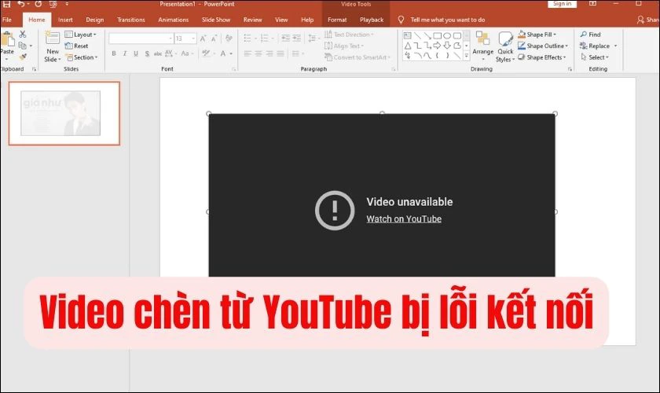Select the triangle shape in gallery
660x393 pixels.
click(x=408, y=46)
